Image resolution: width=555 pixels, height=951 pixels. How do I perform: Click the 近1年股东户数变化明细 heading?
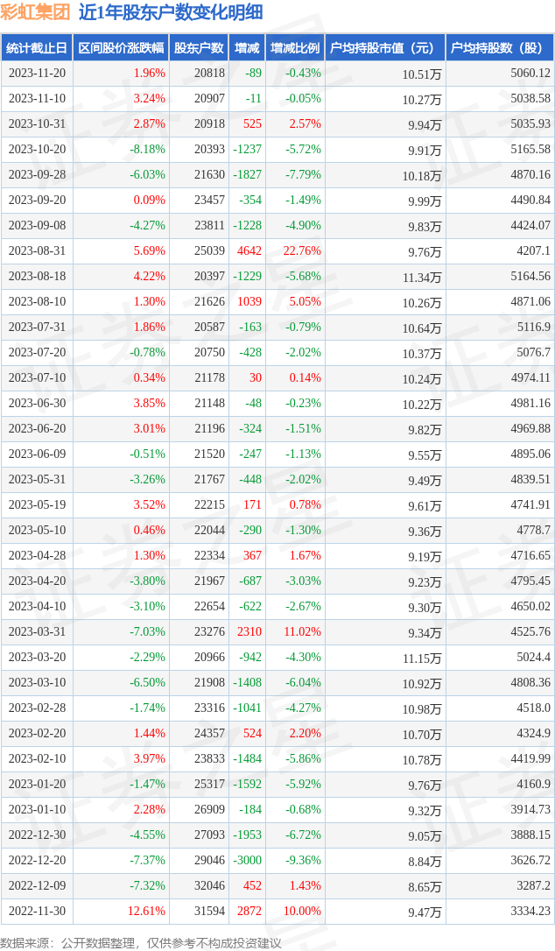[x=171, y=12]
